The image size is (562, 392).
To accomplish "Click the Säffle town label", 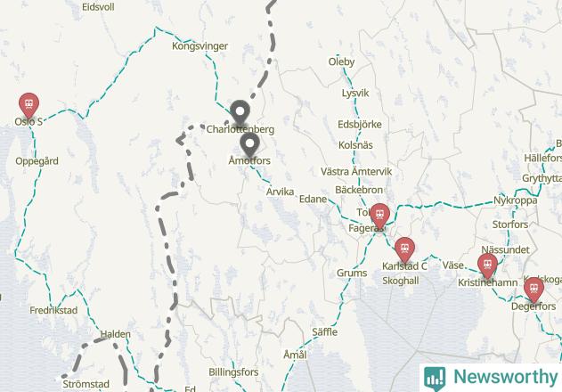I will [x=325, y=332].
